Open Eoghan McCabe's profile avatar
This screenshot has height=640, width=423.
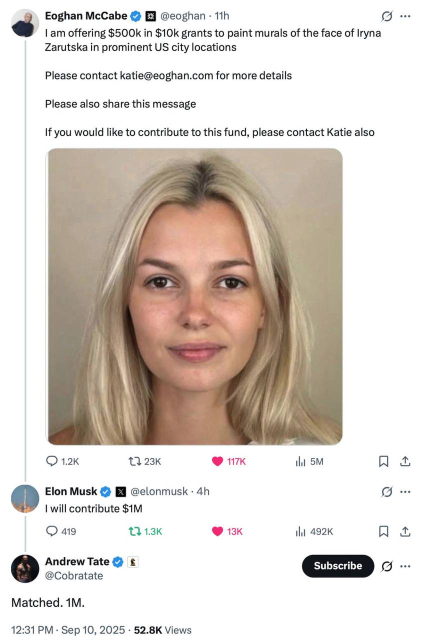(x=25, y=23)
